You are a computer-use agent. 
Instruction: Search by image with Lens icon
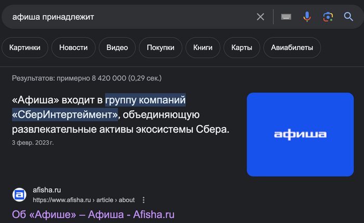coord(328,17)
